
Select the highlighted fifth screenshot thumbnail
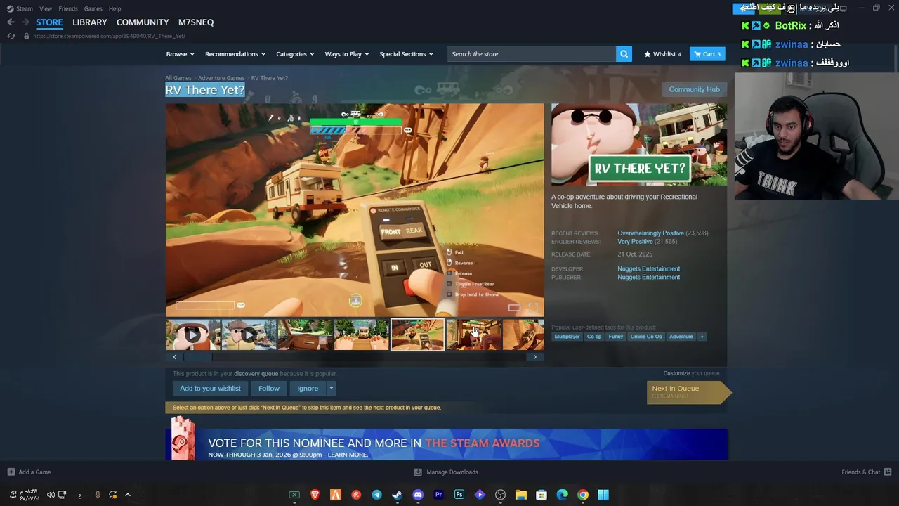click(x=417, y=335)
